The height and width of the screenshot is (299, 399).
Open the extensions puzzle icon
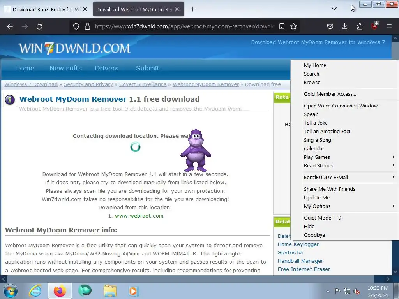click(x=360, y=26)
